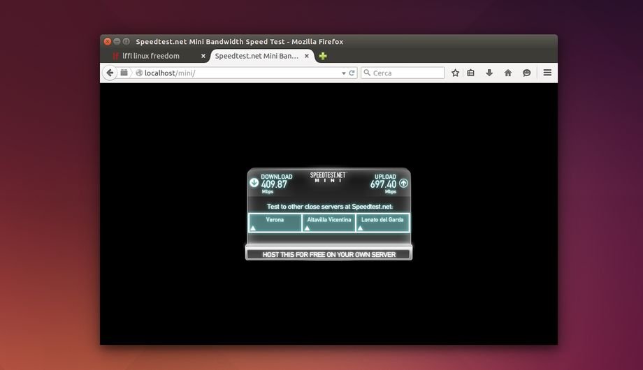Click the back navigation arrow
The image size is (643, 370).
coord(110,73)
